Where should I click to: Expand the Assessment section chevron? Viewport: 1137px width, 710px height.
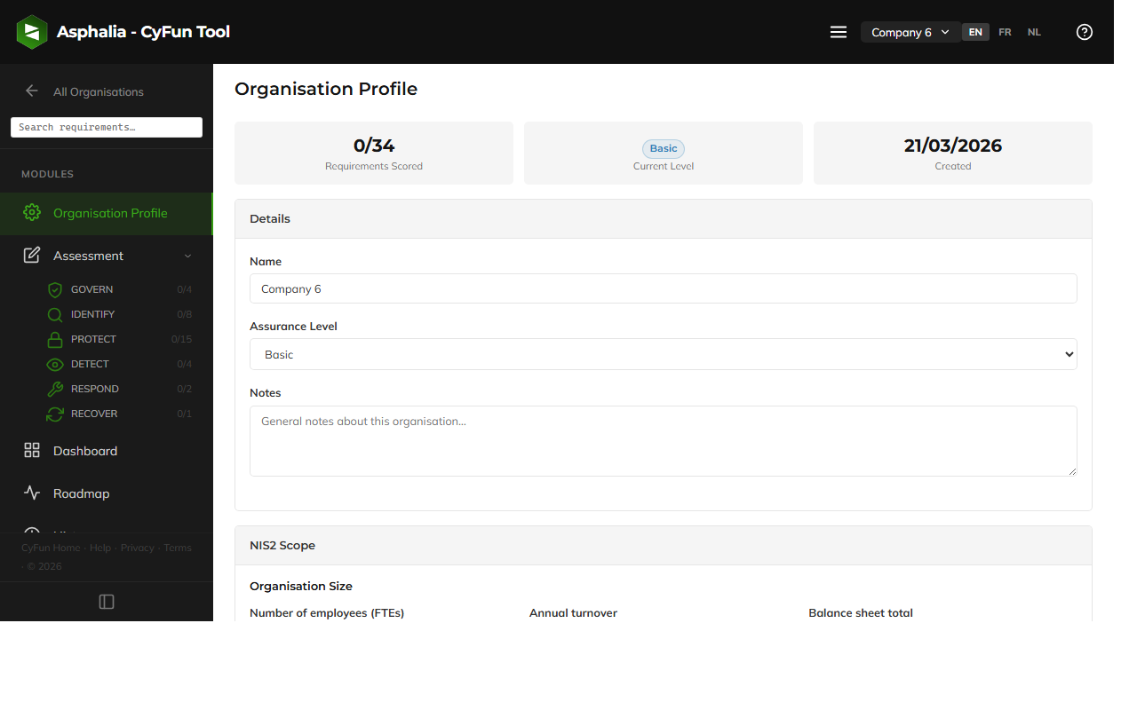[x=187, y=256]
